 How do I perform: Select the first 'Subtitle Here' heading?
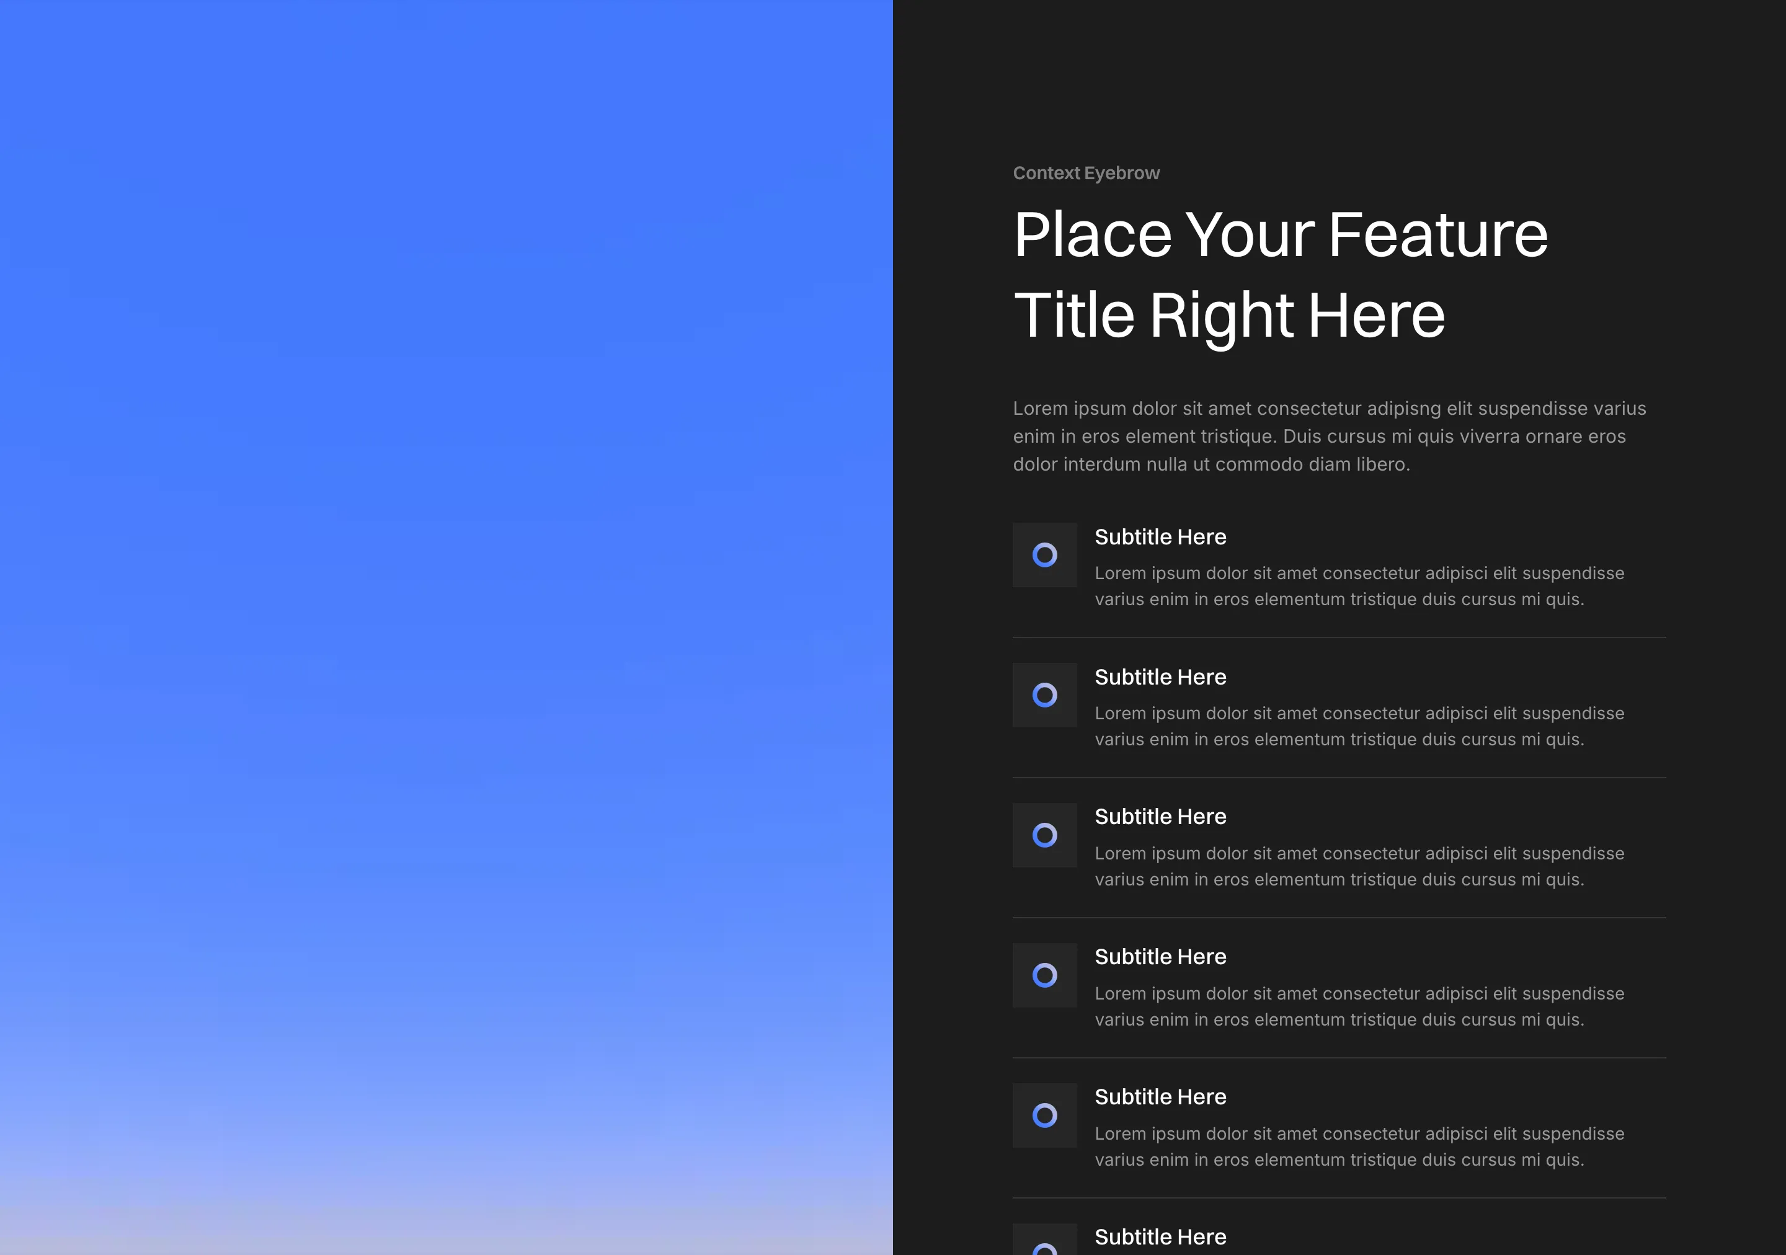tap(1160, 538)
